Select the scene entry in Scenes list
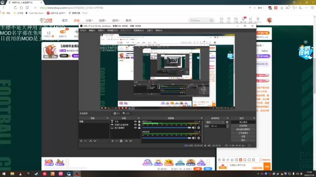 click(94, 122)
